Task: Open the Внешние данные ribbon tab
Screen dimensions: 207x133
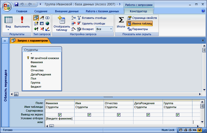Action: (x=67, y=11)
